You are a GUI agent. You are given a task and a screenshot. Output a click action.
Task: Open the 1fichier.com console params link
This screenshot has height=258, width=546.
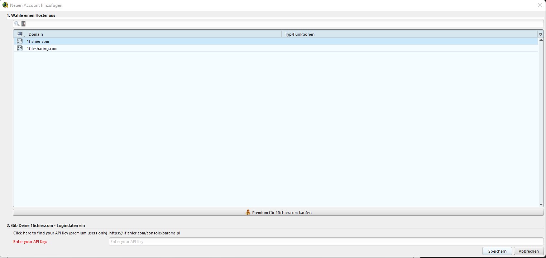(145, 233)
